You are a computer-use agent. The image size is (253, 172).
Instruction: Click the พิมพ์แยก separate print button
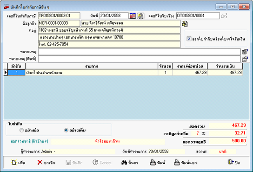point(186,163)
